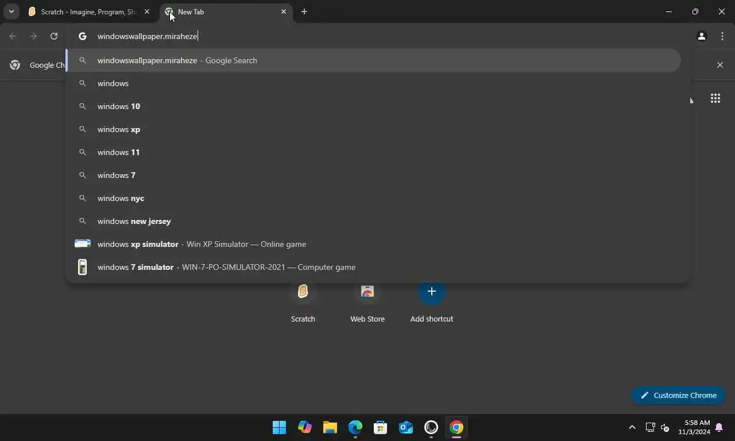The height and width of the screenshot is (441, 735).
Task: Open the Google apps grid icon
Action: [715, 99]
